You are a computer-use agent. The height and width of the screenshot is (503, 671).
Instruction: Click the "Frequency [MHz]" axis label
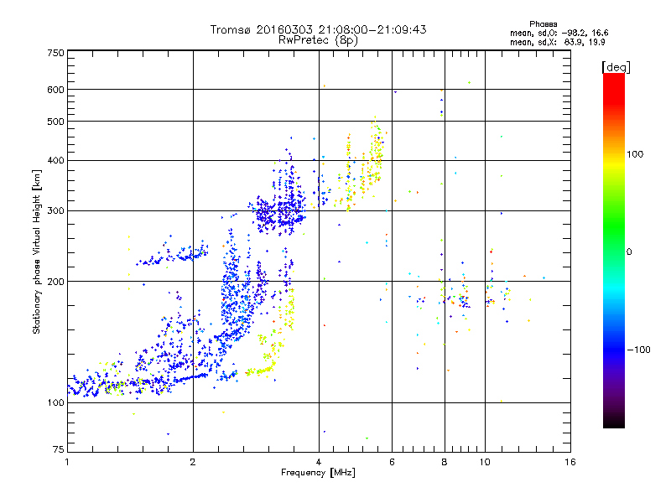(x=318, y=473)
